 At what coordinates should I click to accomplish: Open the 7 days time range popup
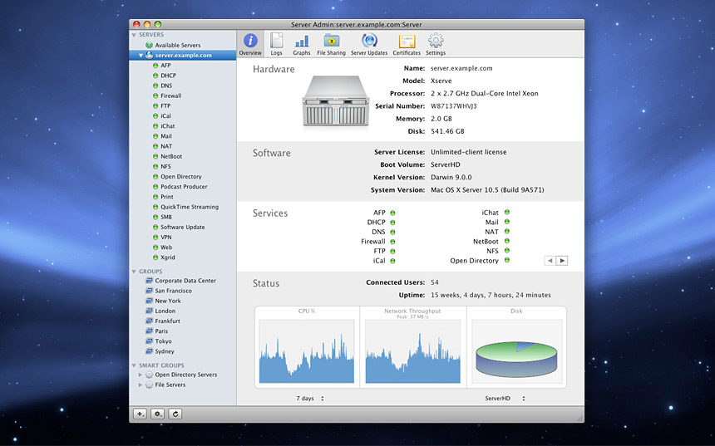310,398
